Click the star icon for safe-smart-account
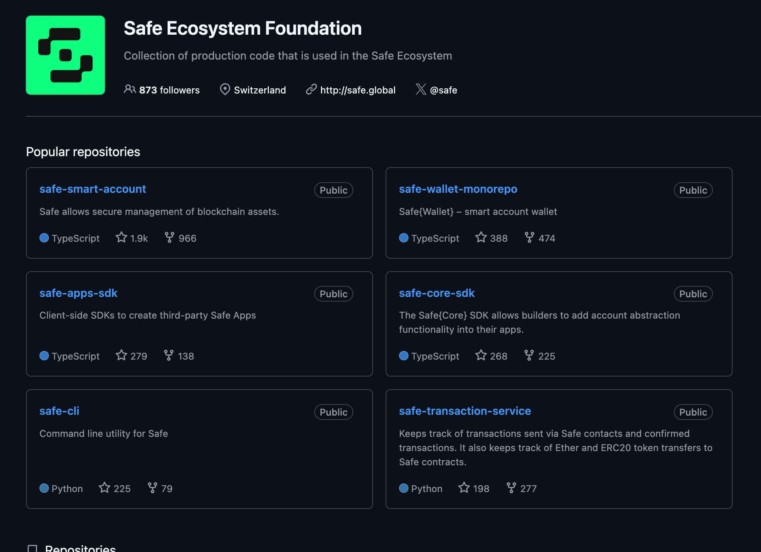 click(x=121, y=237)
